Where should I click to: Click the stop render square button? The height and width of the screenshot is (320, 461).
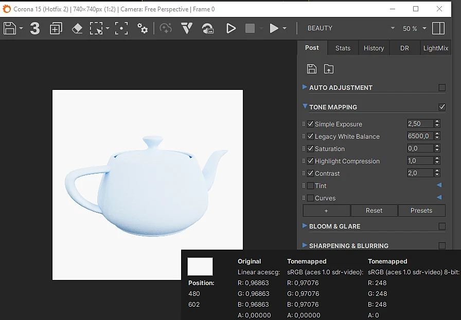250,28
